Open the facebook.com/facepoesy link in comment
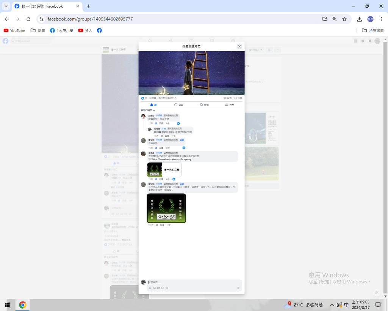Viewport: 388px width, 311px height. [171, 159]
